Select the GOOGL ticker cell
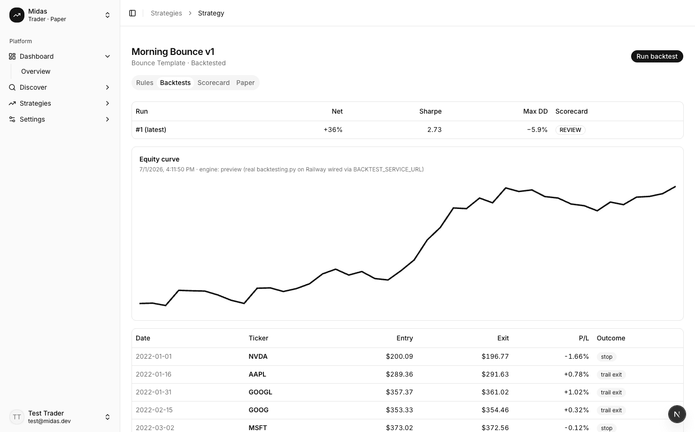 pyautogui.click(x=260, y=392)
